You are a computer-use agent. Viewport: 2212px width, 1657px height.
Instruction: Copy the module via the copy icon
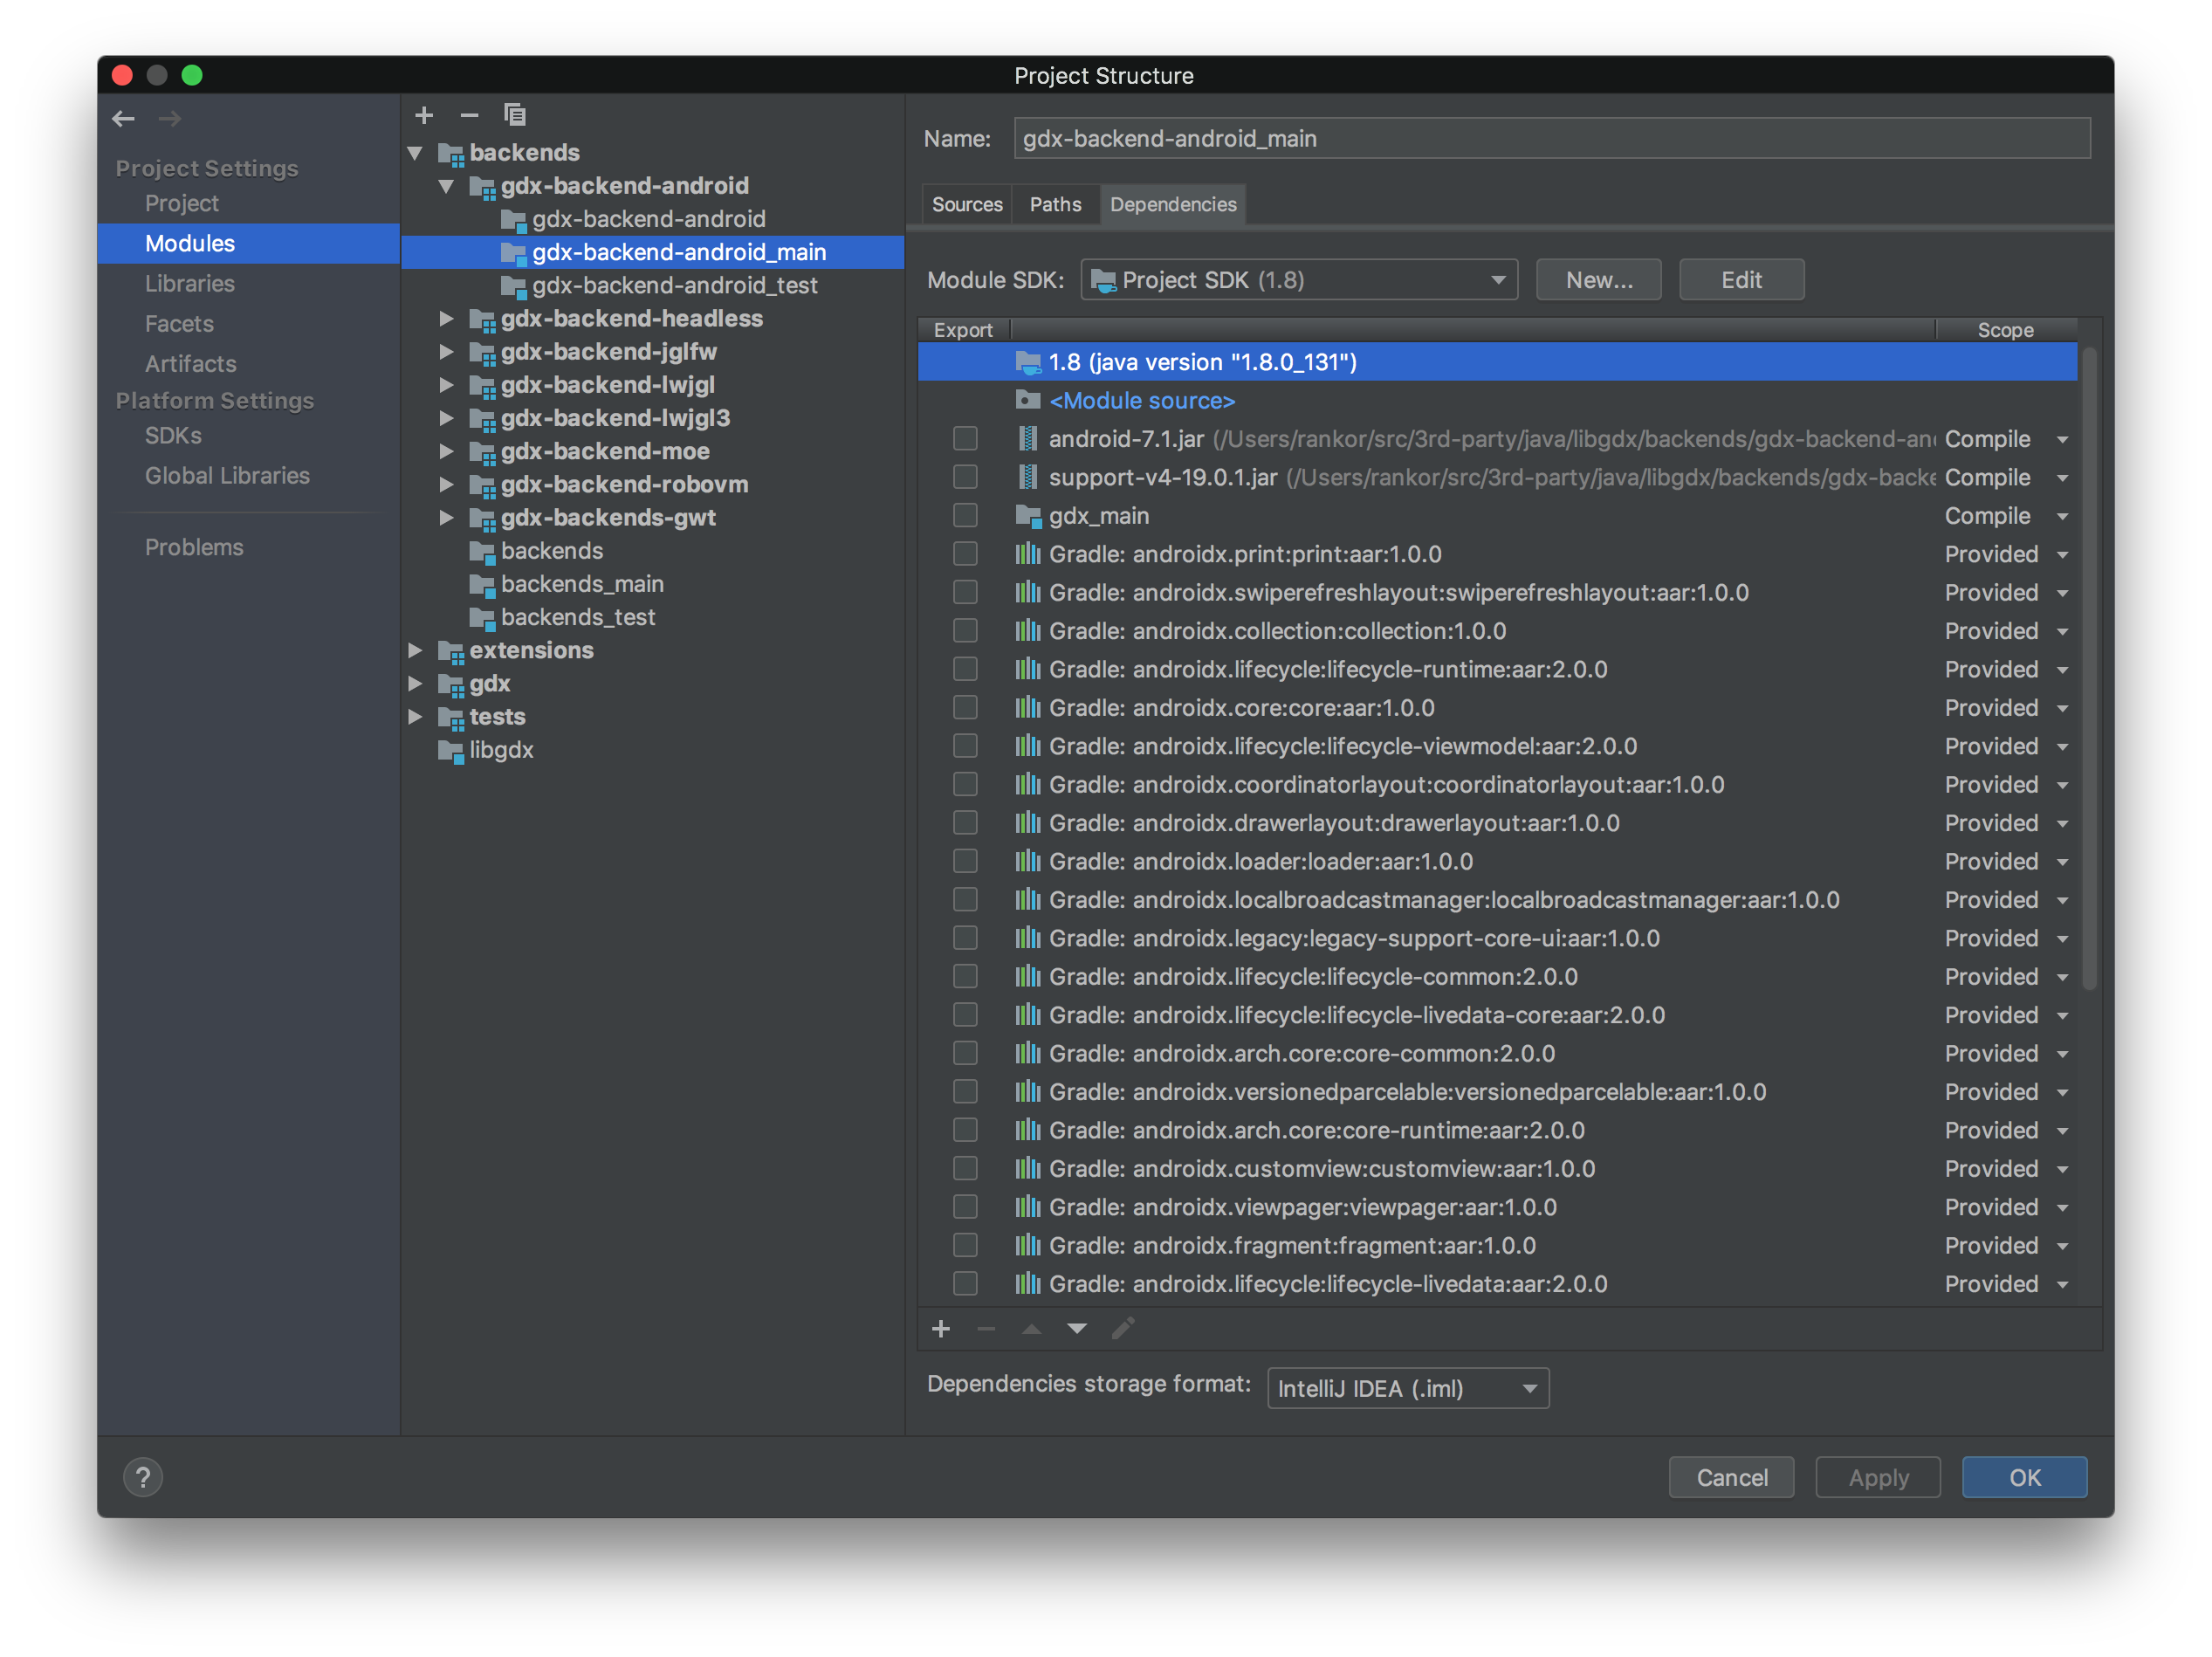point(515,114)
